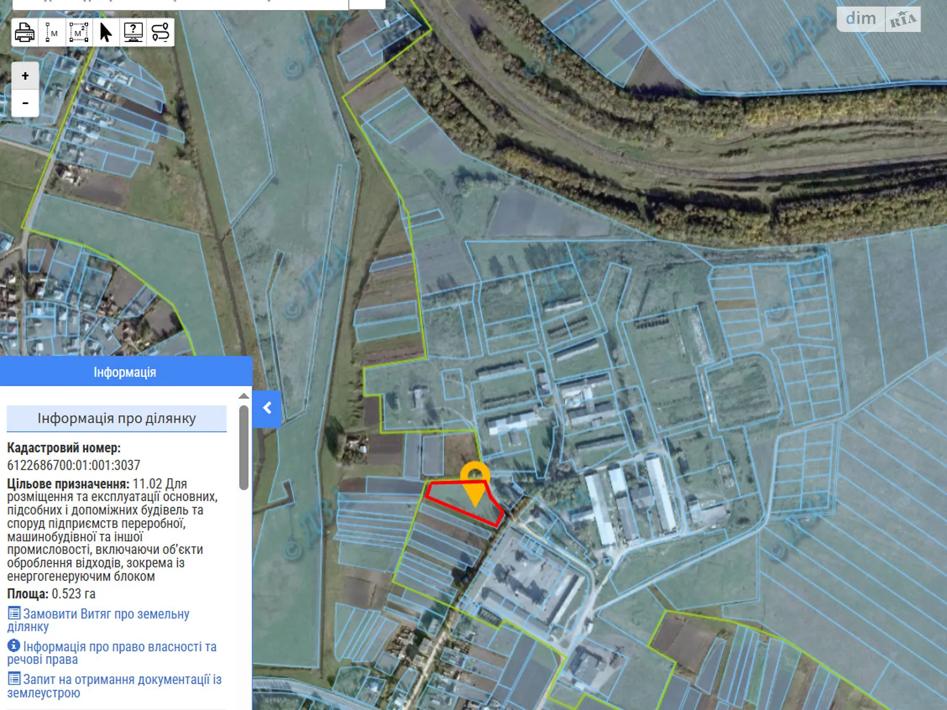
Task: Open Замовити Витяг про земельну ділянку link
Action: tap(98, 620)
